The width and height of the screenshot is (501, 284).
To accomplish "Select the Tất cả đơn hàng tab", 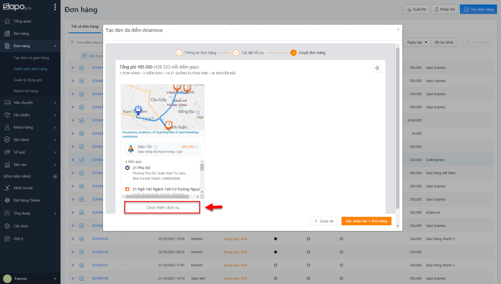I will (85, 27).
